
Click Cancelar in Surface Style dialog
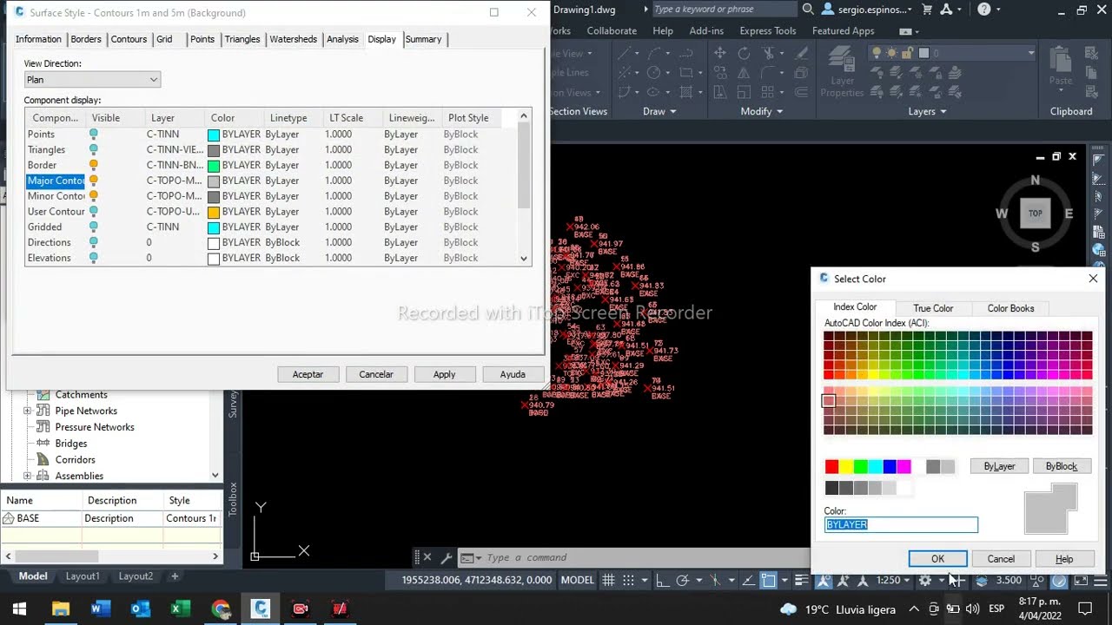click(376, 374)
